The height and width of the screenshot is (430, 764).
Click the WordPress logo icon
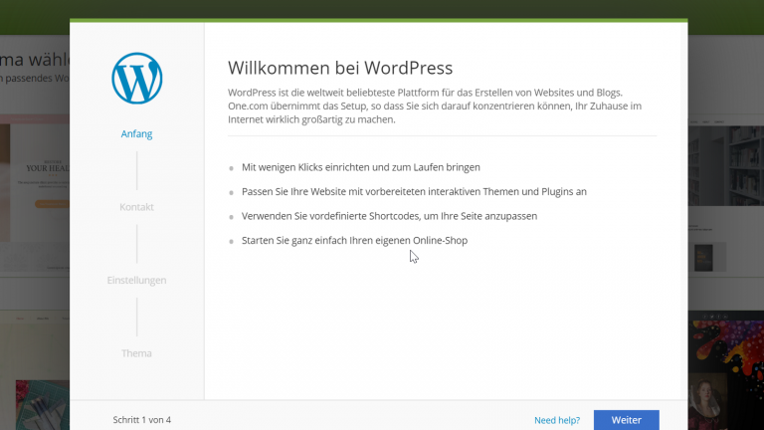pyautogui.click(x=136, y=79)
